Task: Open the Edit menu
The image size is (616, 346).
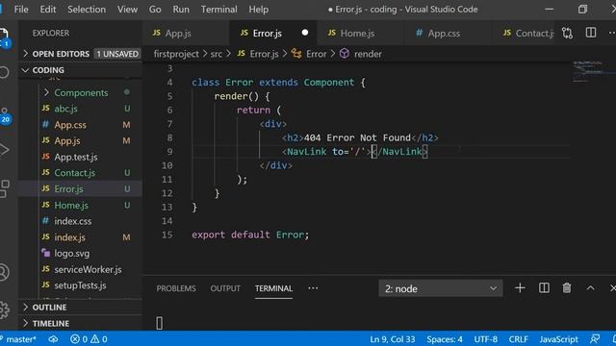Action: pos(47,9)
